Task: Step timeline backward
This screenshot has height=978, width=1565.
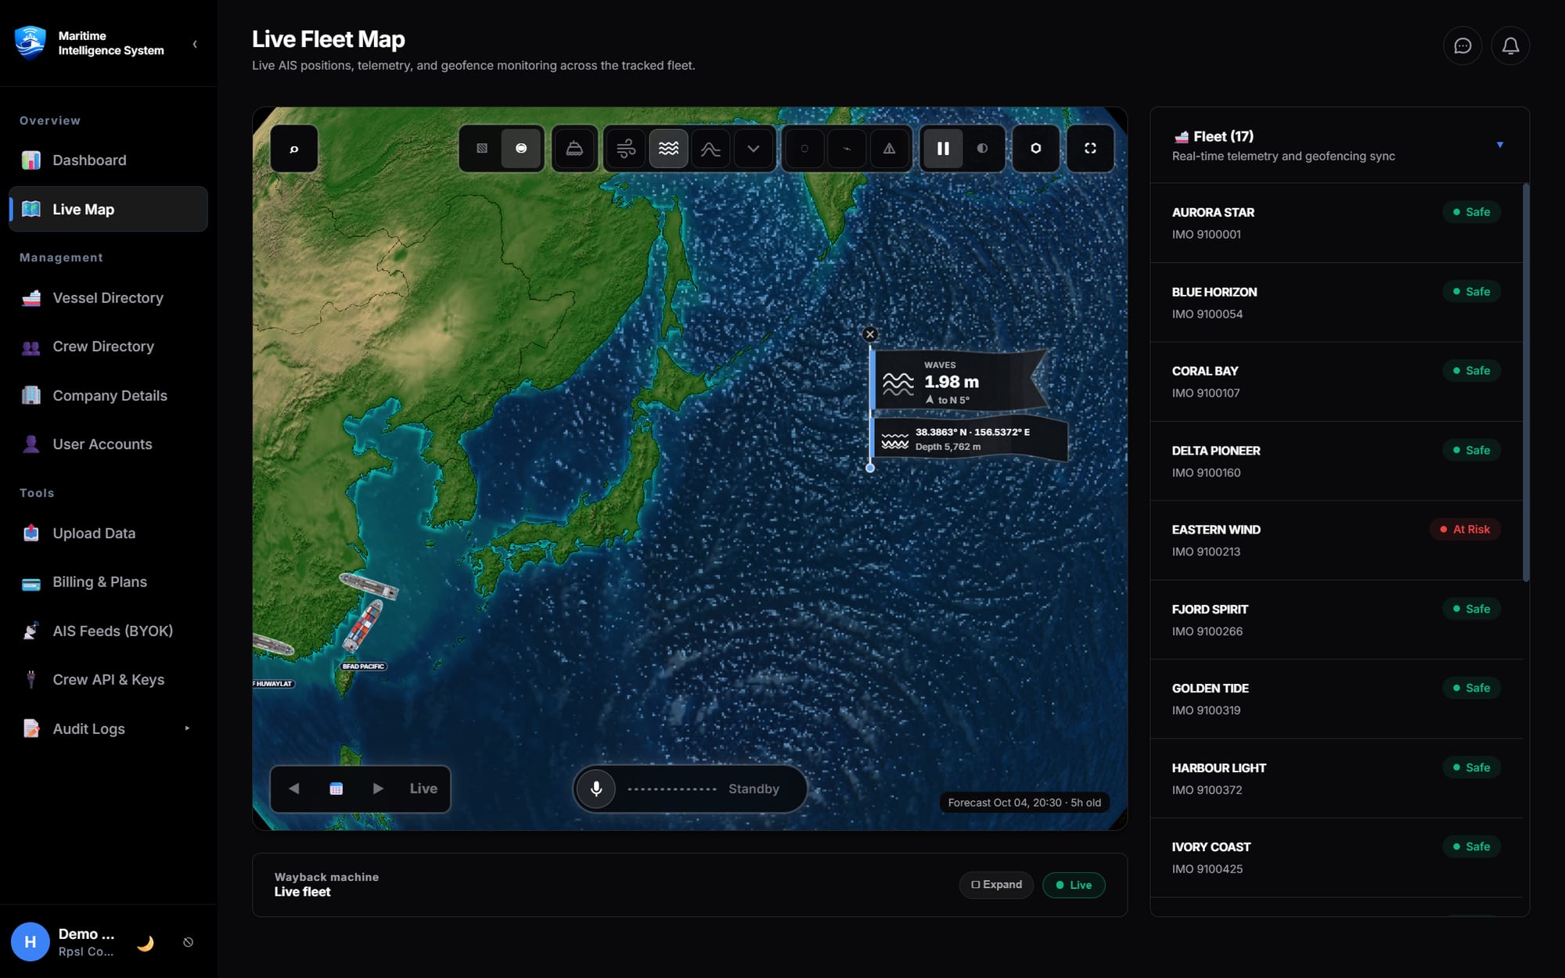Action: click(294, 789)
